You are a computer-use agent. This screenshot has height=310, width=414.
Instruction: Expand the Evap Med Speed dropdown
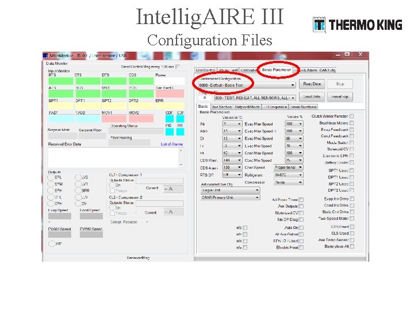(294, 138)
